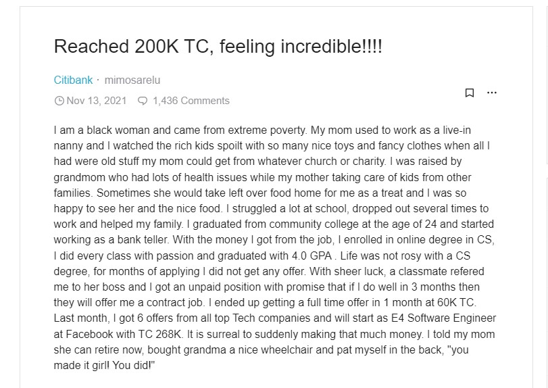This screenshot has width=548, height=388.
Task: Open the Citibank company link
Action: (x=73, y=80)
